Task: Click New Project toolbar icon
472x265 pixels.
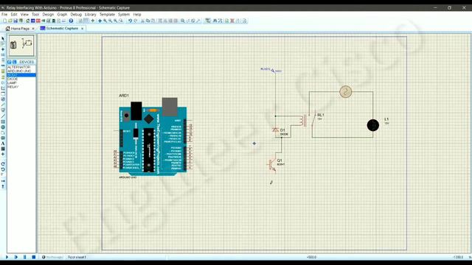Action: click(4, 21)
